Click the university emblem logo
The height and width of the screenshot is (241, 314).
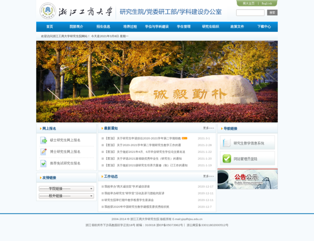48,11
